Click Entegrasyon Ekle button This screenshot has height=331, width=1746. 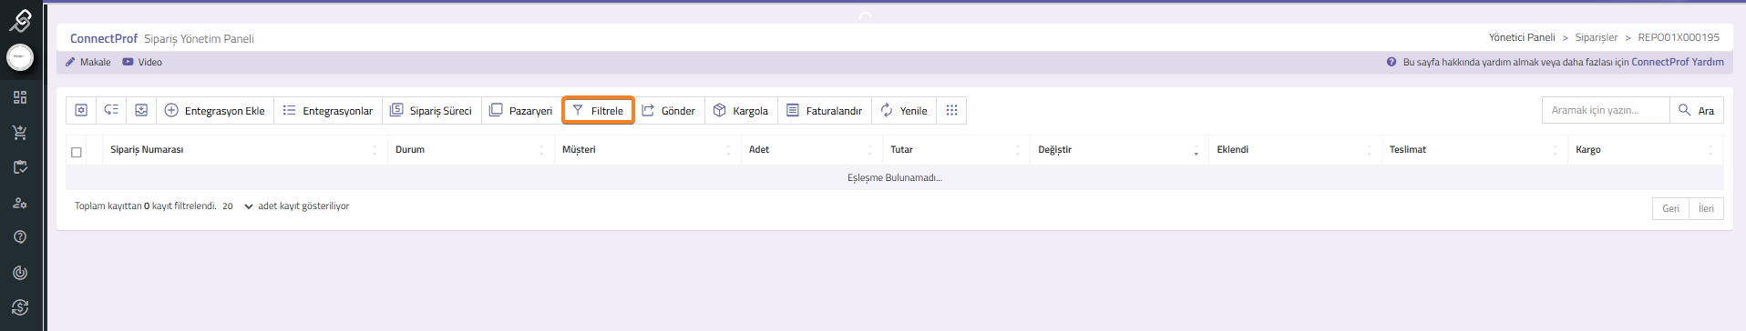[x=214, y=110]
